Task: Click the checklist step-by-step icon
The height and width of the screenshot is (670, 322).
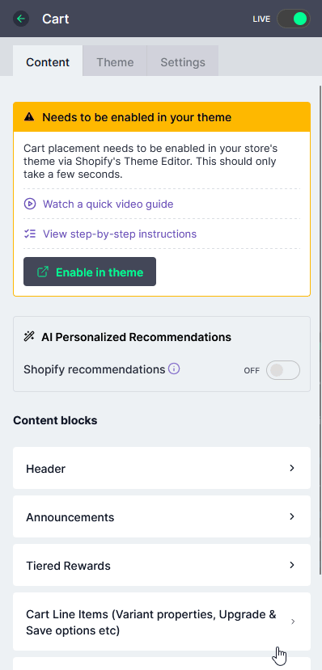Action: pyautogui.click(x=29, y=234)
